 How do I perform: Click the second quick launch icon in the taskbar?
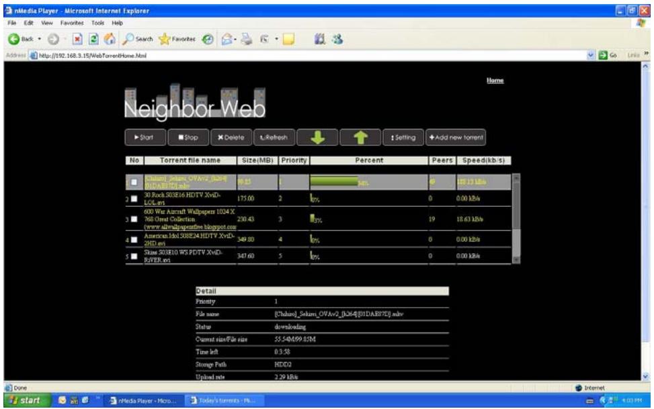tap(74, 400)
